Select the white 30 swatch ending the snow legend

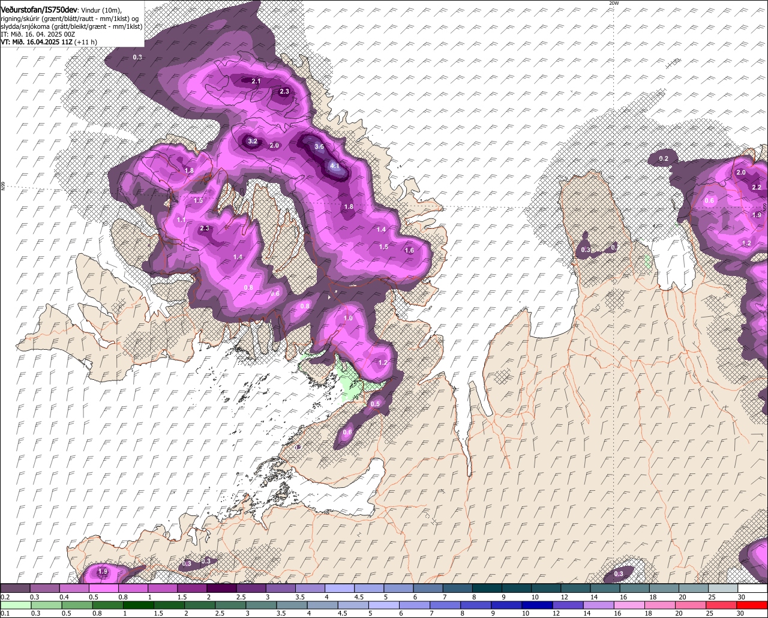(752, 589)
